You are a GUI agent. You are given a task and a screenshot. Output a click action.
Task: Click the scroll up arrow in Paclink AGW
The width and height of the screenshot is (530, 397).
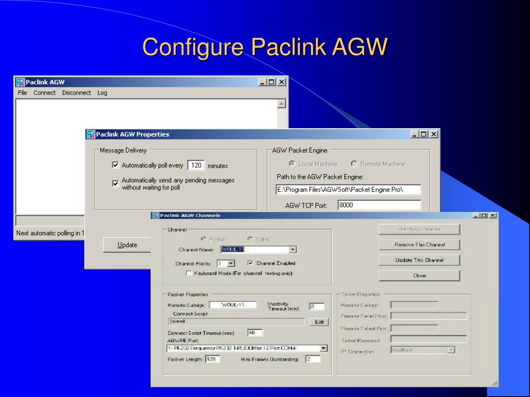click(282, 103)
